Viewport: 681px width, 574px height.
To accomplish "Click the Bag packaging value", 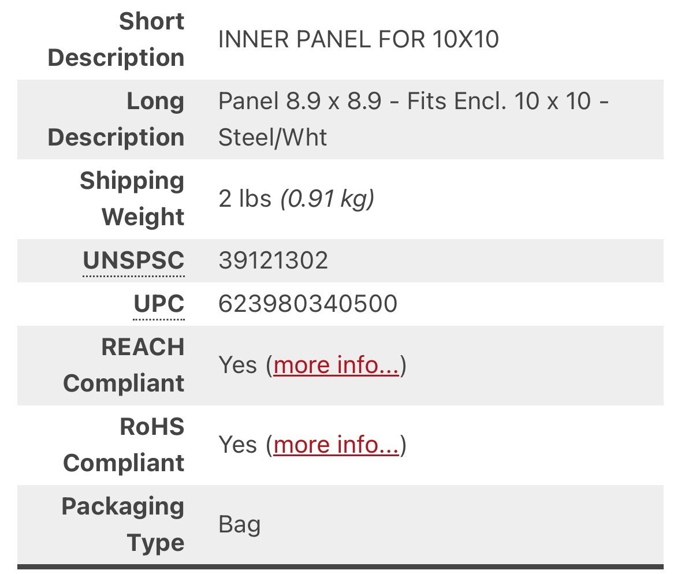I will pos(239,524).
